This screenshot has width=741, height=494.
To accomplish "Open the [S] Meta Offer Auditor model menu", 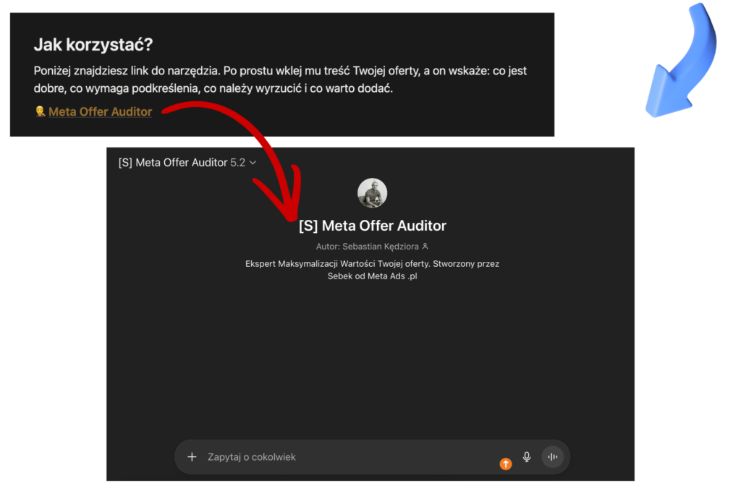I will coord(187,163).
